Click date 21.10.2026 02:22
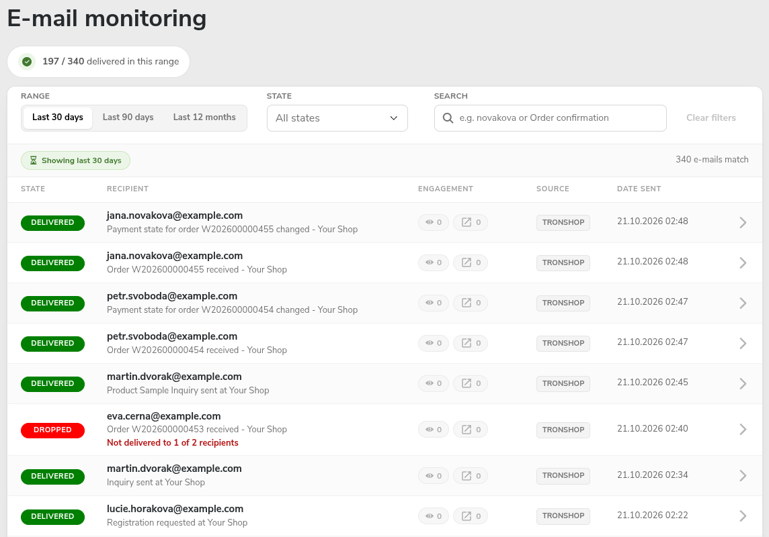This screenshot has width=769, height=537. 652,515
